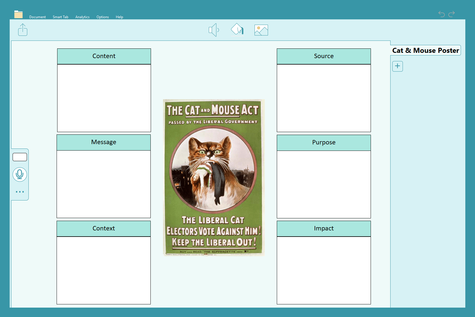Click the share/export icon
This screenshot has width=475, height=317.
[x=23, y=30]
